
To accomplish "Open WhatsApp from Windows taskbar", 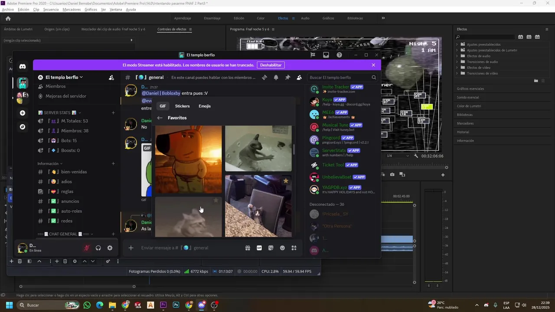I will coord(87,305).
